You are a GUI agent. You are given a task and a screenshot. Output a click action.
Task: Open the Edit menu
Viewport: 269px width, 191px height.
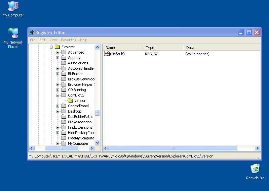tap(42, 40)
